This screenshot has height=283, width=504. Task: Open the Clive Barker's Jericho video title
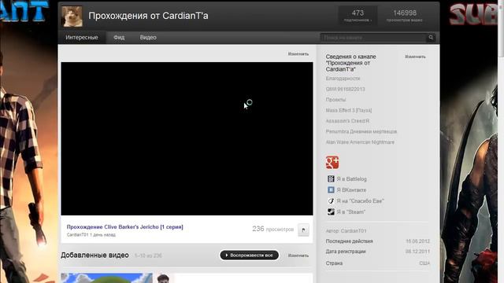point(124,227)
